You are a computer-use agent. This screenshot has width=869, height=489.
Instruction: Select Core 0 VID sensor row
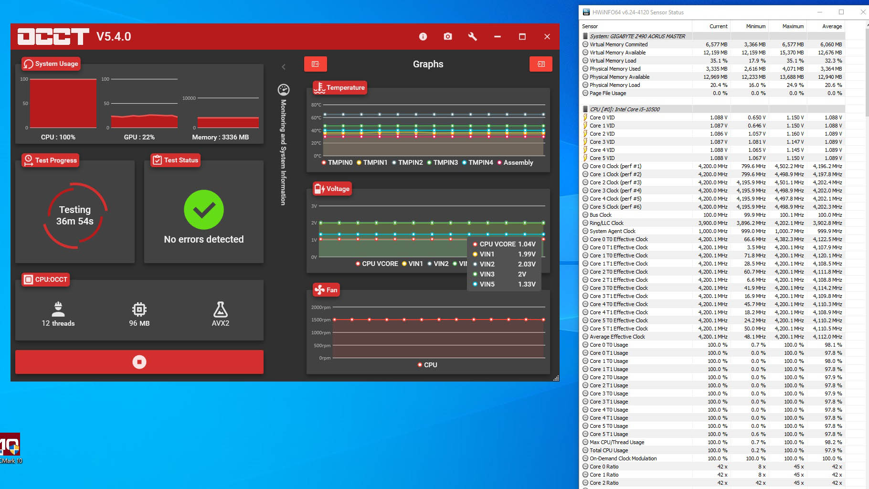(712, 117)
